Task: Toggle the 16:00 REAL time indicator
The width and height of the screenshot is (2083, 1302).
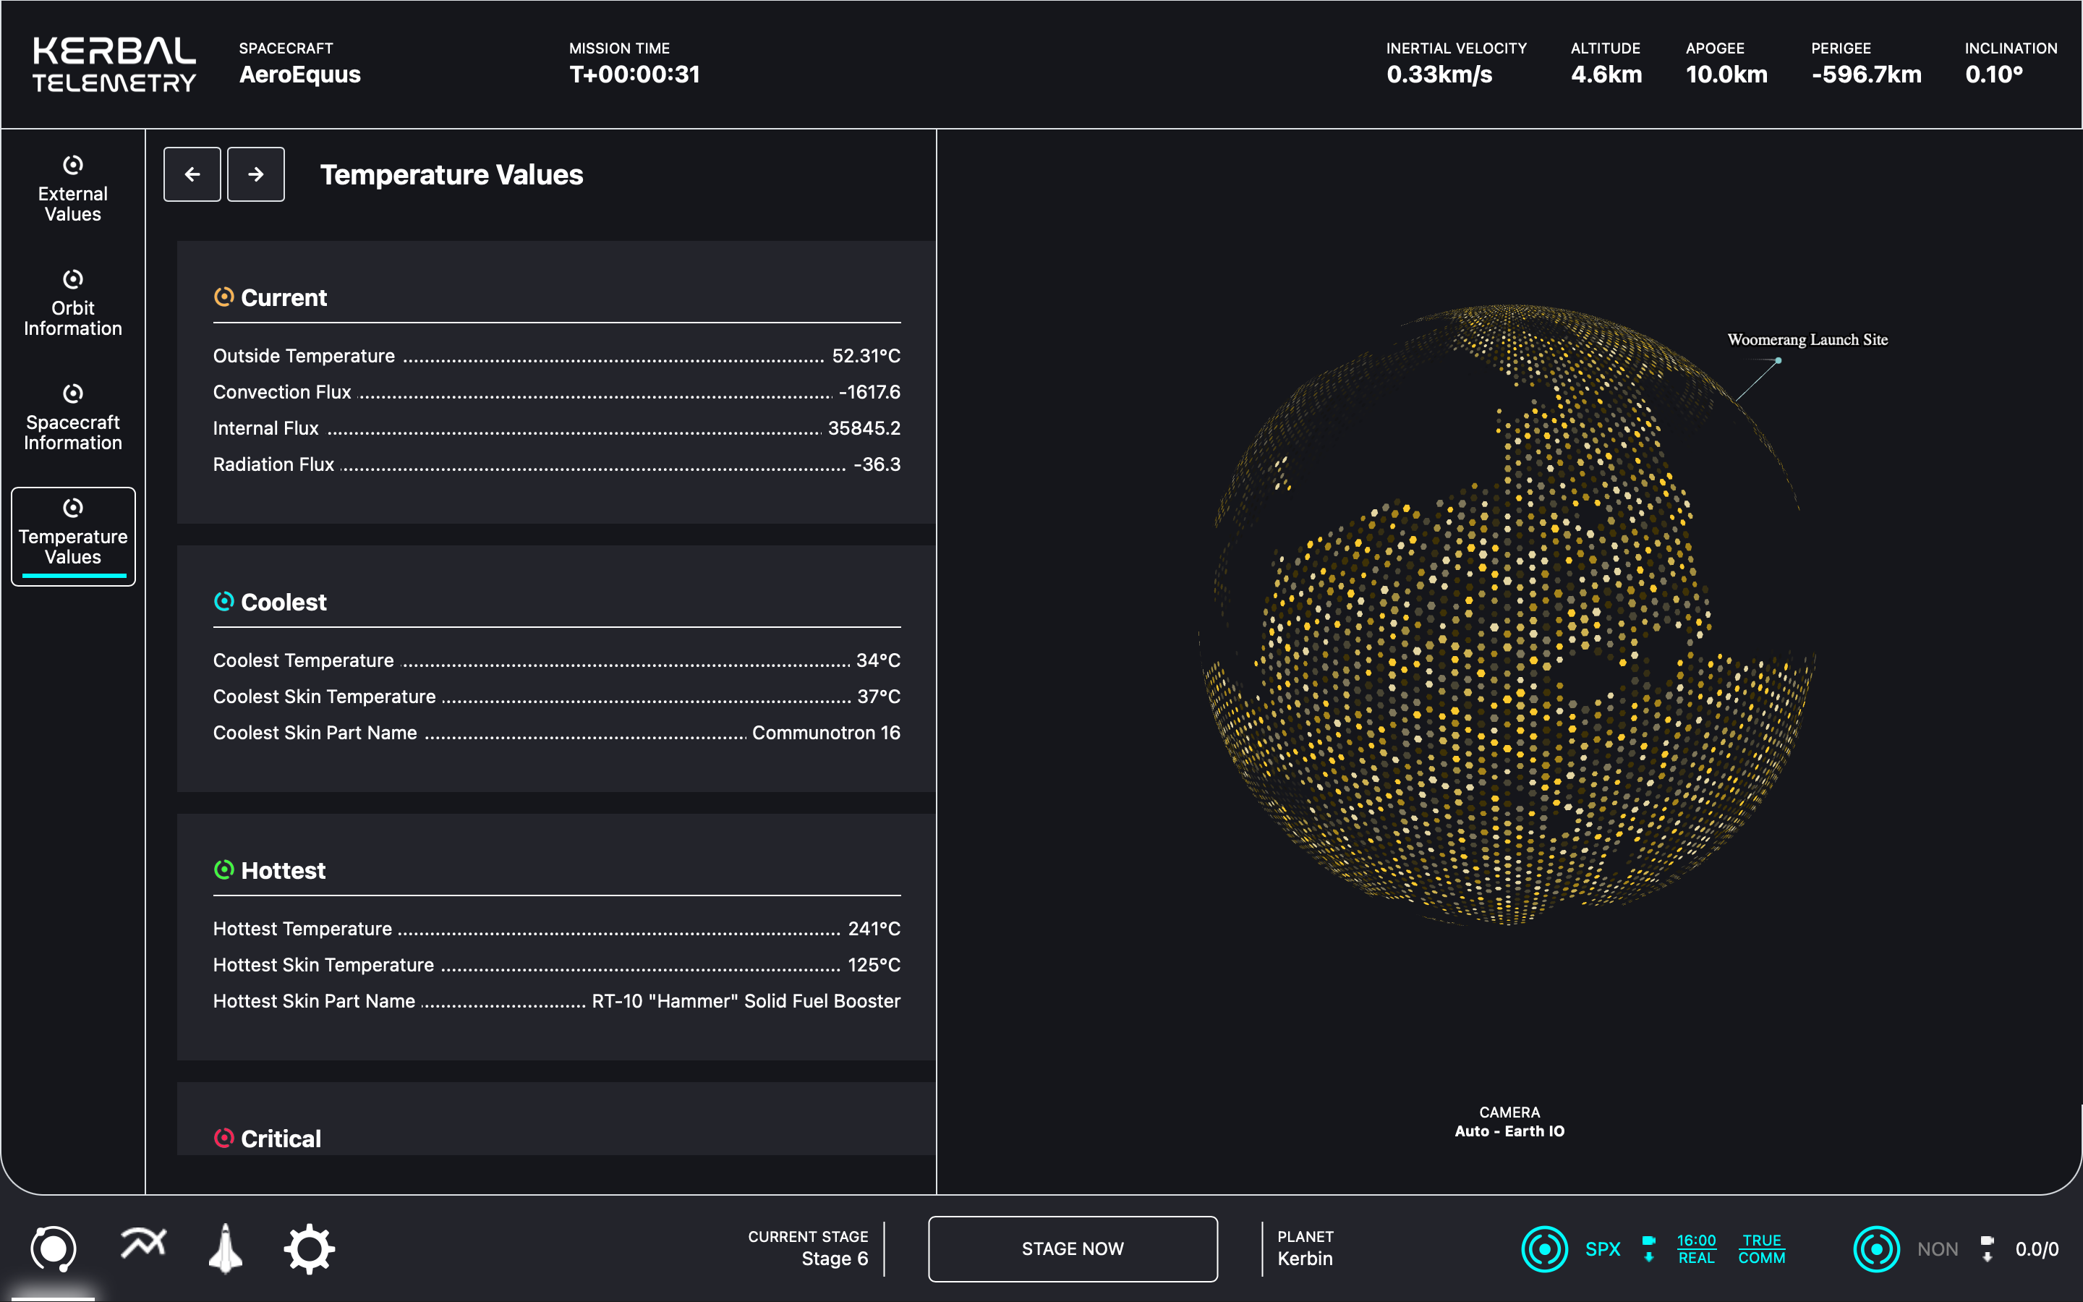Action: [1695, 1248]
